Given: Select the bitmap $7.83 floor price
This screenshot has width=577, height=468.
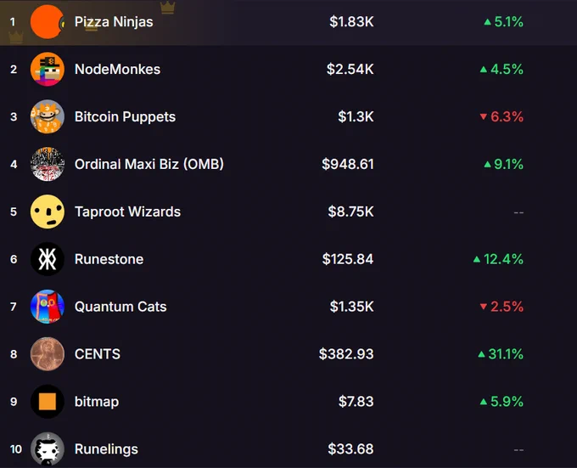Looking at the screenshot, I should 356,402.
